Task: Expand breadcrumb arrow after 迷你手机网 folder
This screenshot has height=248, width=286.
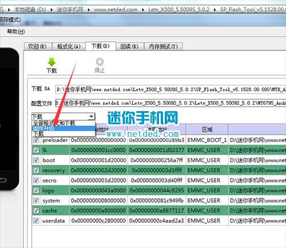Action: 89,10
